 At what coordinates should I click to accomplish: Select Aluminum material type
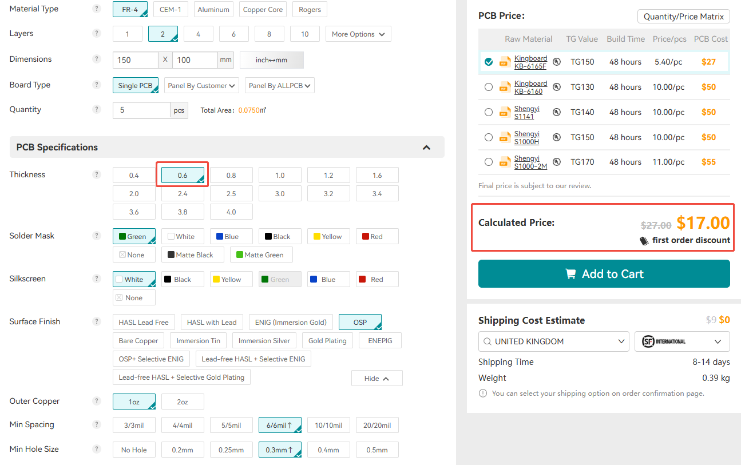pos(213,9)
